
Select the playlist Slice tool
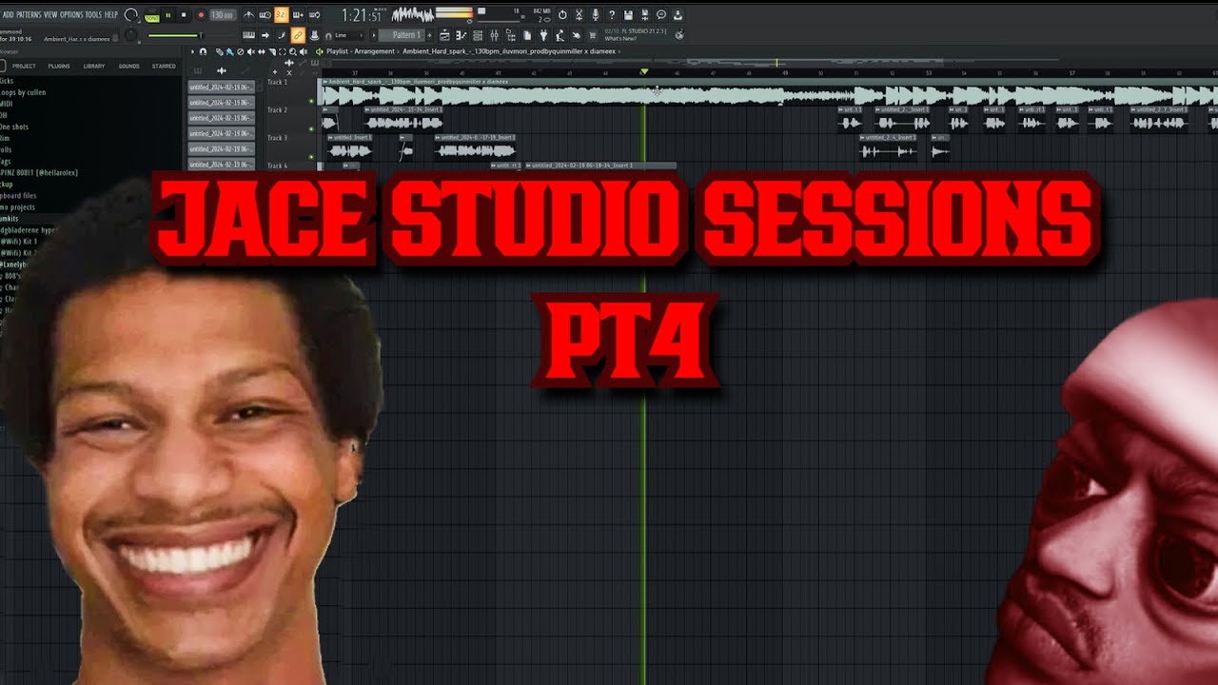tap(272, 51)
